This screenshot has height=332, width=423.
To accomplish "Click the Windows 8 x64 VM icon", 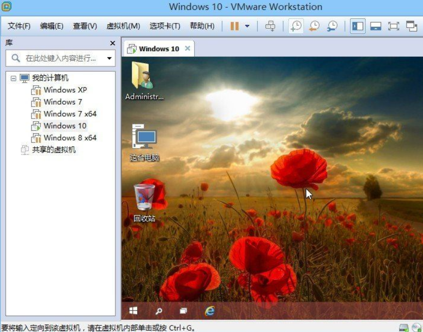I will [36, 138].
